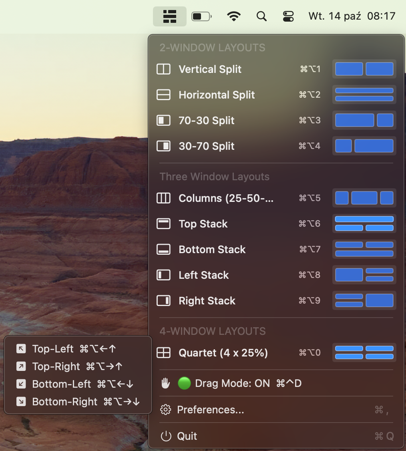406x451 pixels.
Task: Open Control Center from the menu bar
Action: pos(289,16)
